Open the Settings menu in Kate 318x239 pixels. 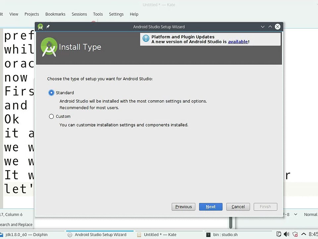pos(116,14)
